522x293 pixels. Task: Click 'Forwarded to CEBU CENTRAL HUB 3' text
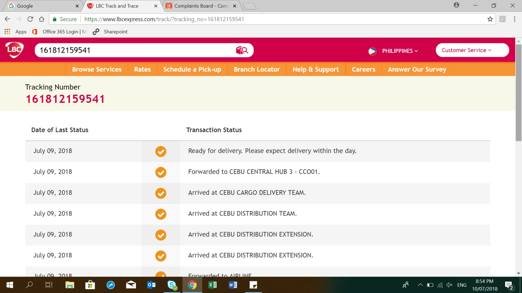point(254,172)
